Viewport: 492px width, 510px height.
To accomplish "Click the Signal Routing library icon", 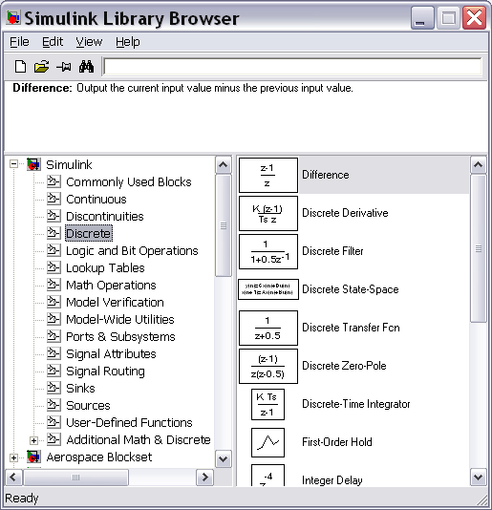I will click(x=53, y=371).
